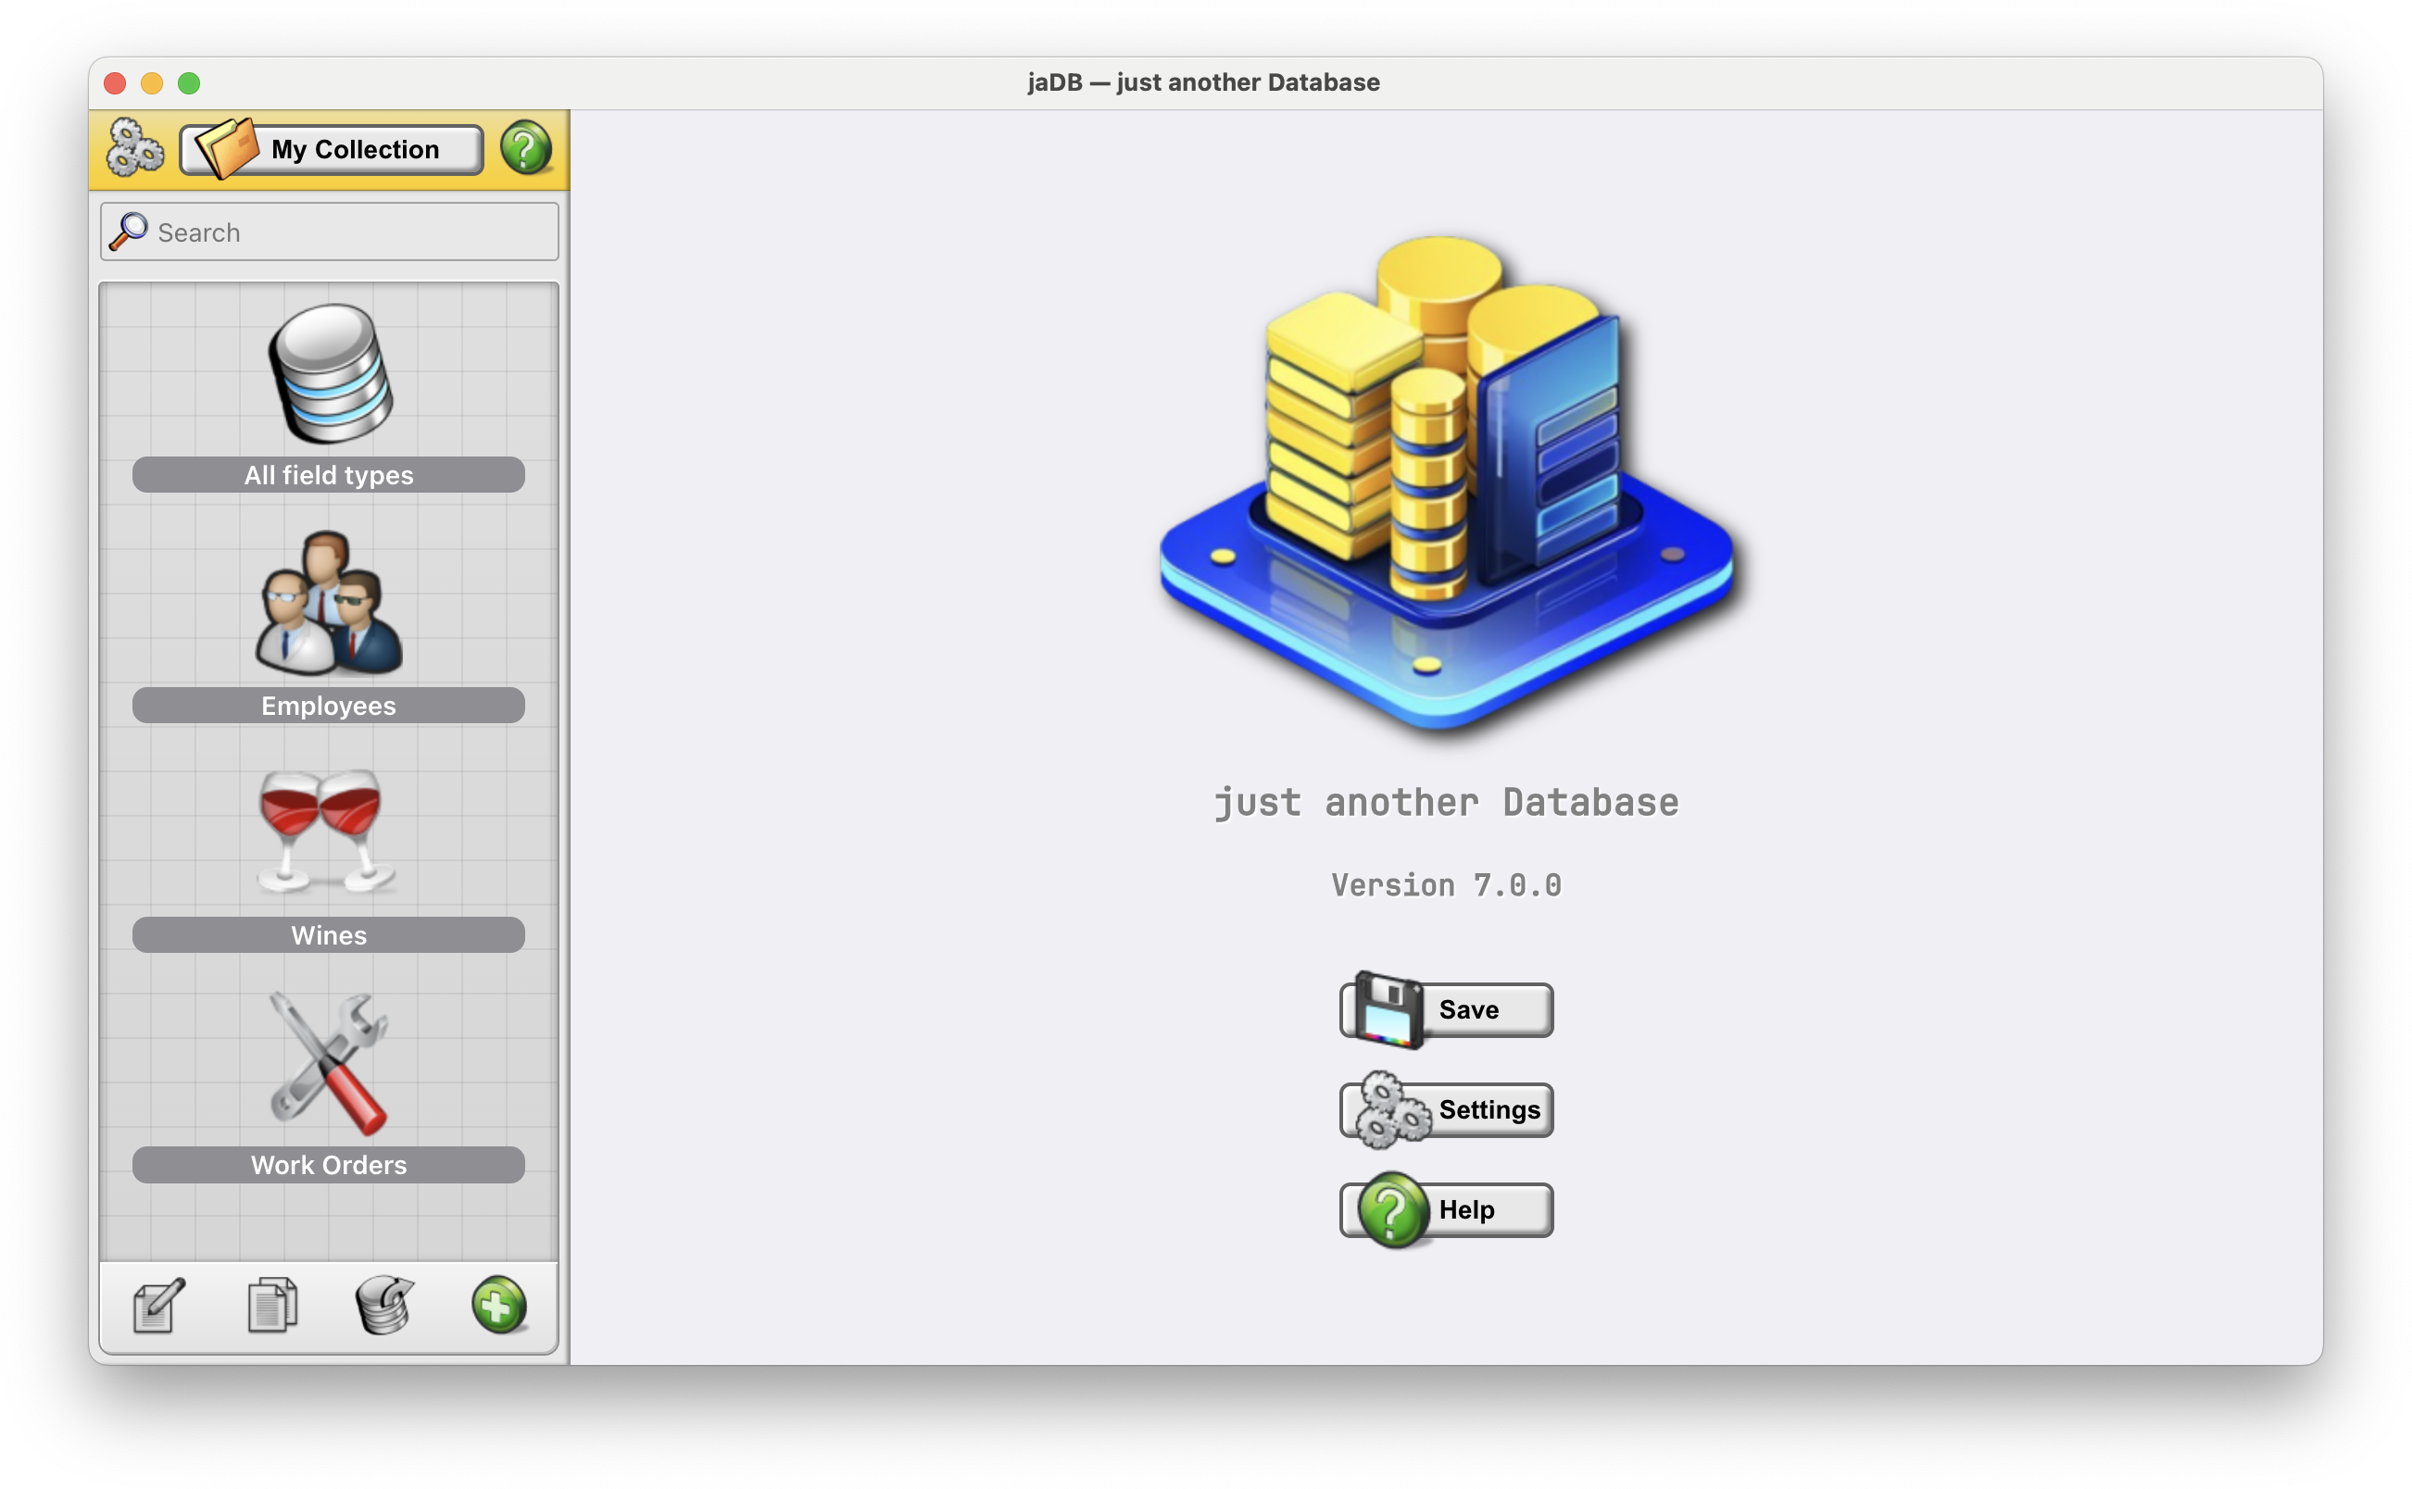Click the large jaDB logo image
The image size is (2412, 1489).
(1445, 484)
